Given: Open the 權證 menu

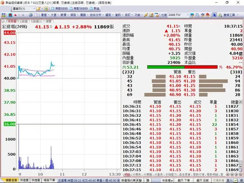Looking at the screenshot, I should pyautogui.click(x=84, y=15).
